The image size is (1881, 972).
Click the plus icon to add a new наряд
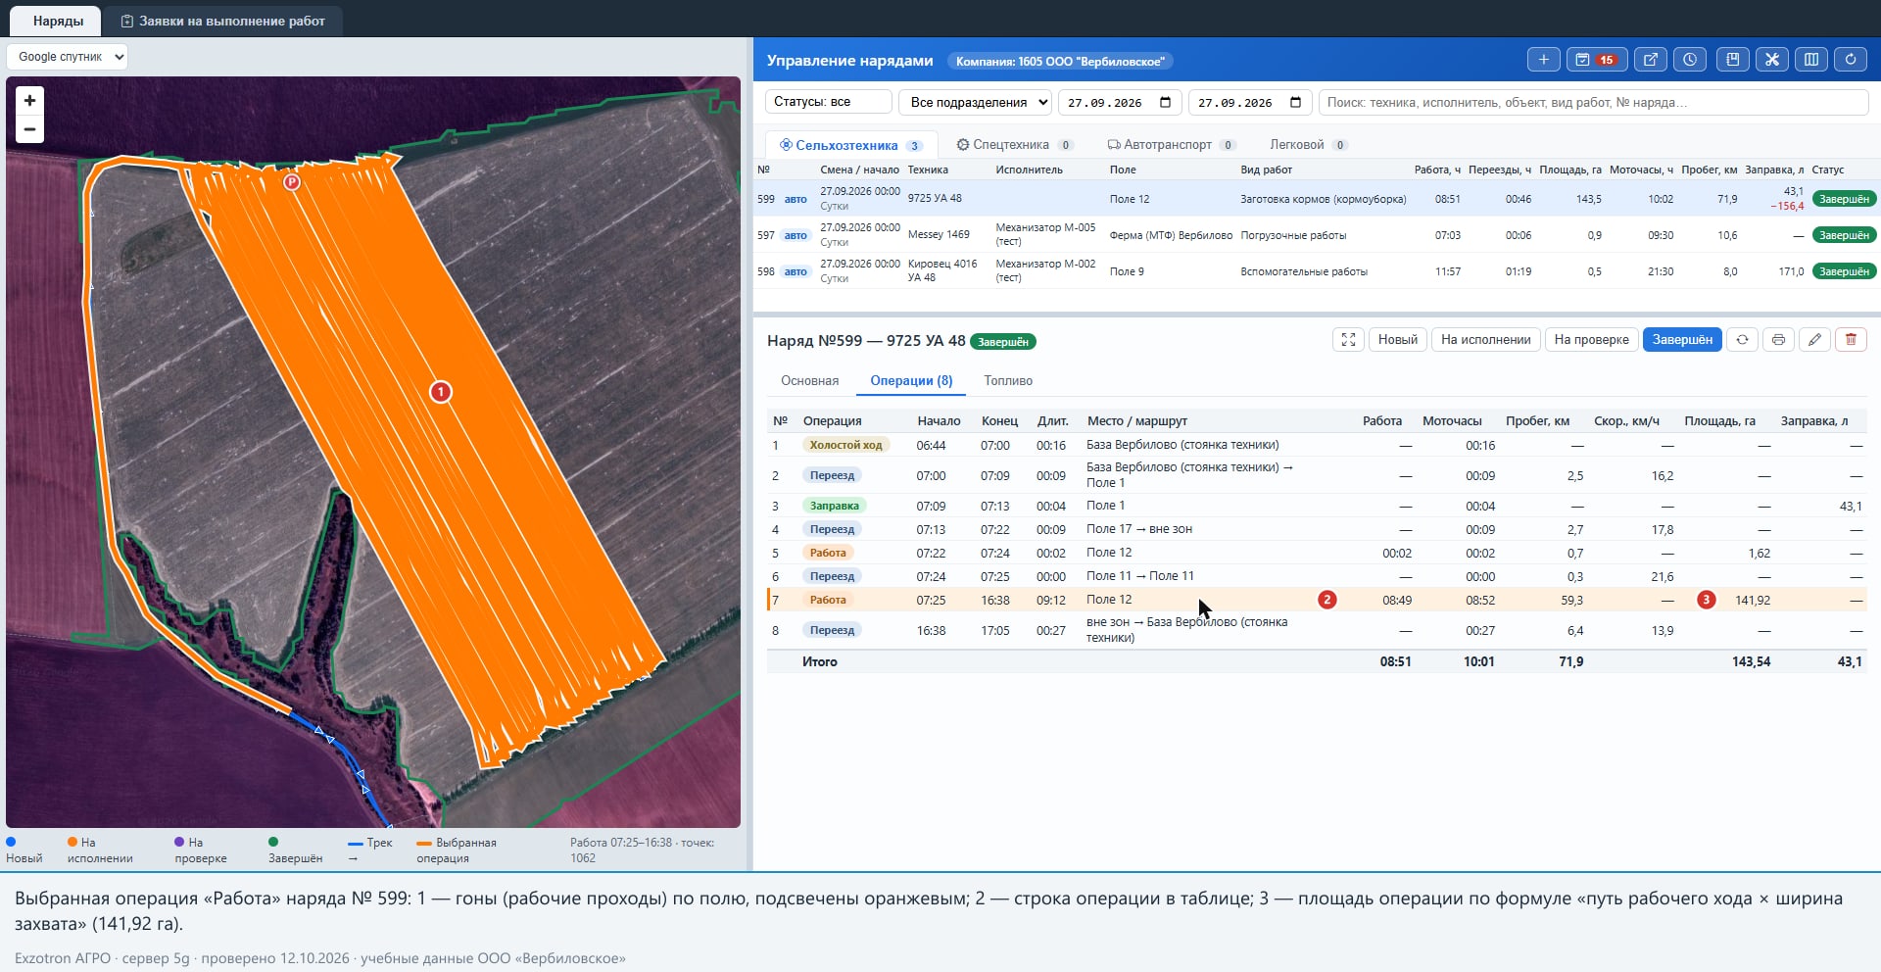1543,60
